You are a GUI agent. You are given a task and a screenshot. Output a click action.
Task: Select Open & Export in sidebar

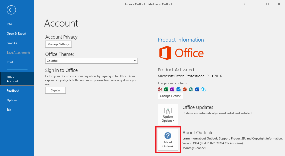[x=16, y=34]
